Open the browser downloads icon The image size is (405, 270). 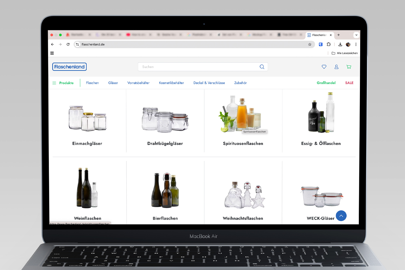tap(340, 45)
